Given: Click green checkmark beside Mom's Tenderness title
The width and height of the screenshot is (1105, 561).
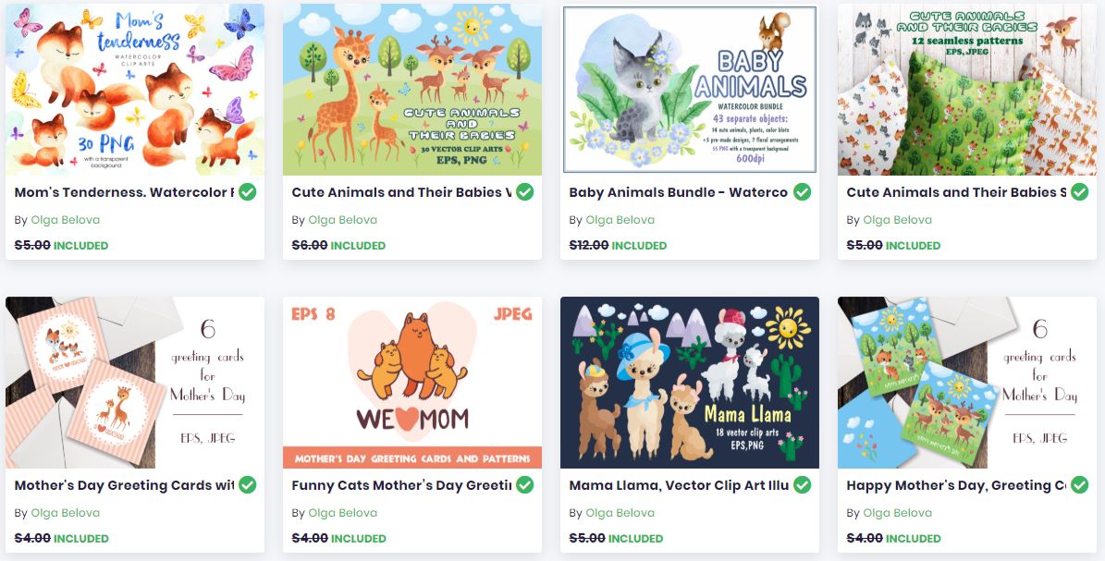Looking at the screenshot, I should point(248,191).
